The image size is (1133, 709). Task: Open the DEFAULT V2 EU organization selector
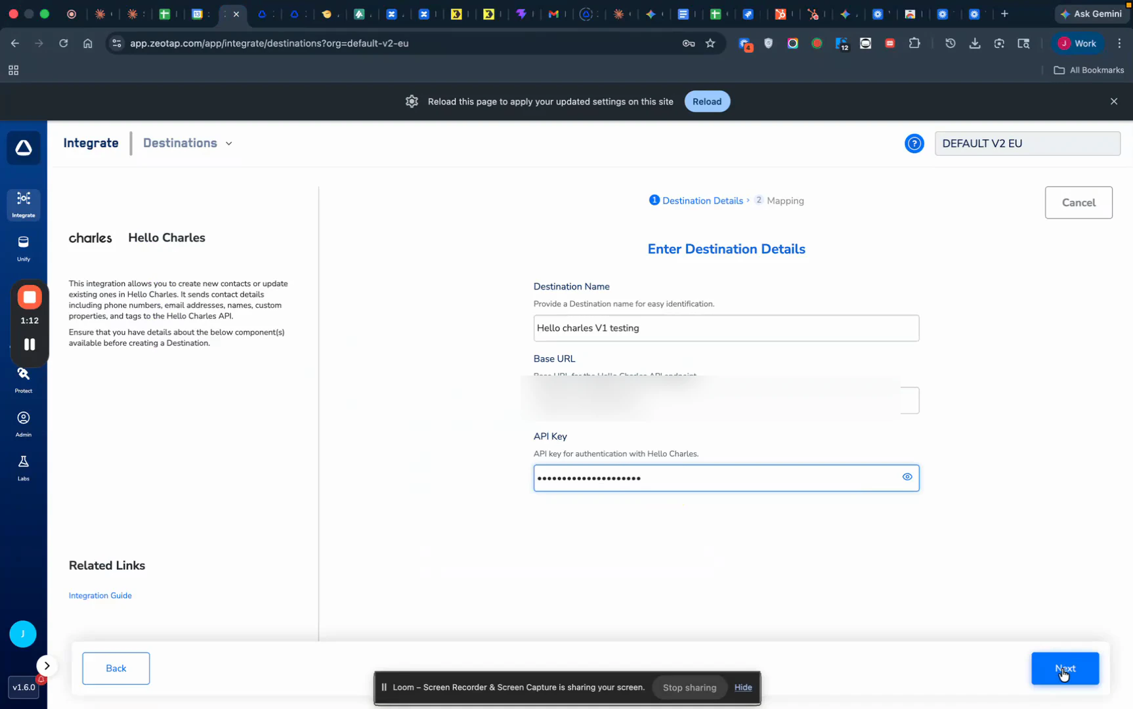[x=1027, y=143]
